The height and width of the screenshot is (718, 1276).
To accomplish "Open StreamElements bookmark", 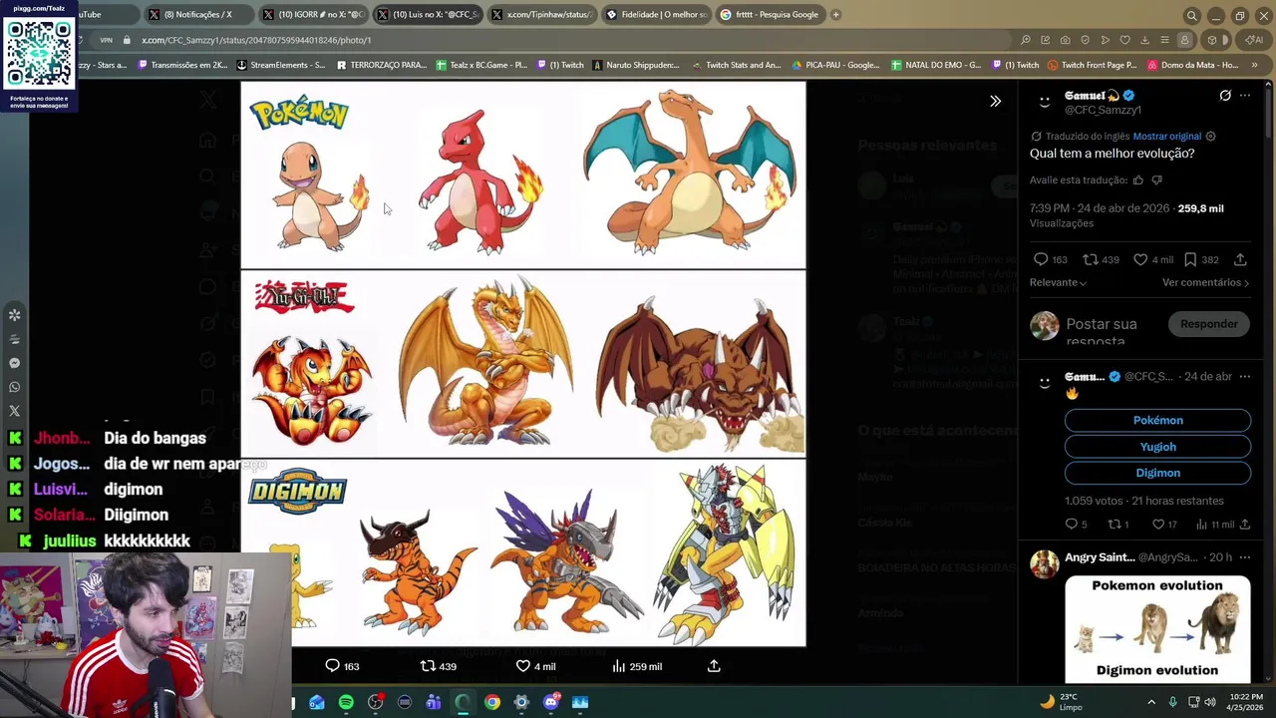I will (x=281, y=65).
